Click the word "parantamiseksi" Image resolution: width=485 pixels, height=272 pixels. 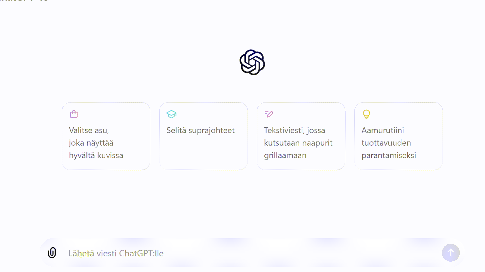[x=389, y=155]
